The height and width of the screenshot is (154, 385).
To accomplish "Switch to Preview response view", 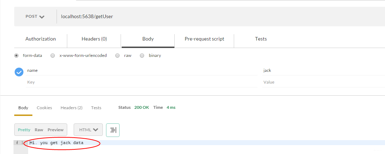I will point(56,130).
